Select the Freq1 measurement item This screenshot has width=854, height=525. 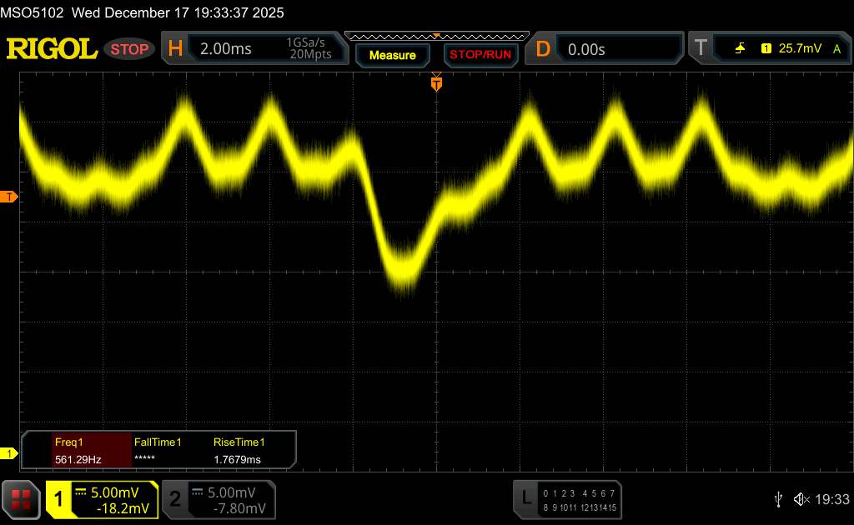(x=77, y=450)
